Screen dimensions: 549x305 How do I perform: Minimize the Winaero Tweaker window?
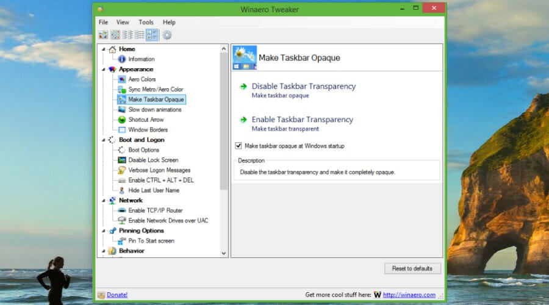tap(403, 8)
